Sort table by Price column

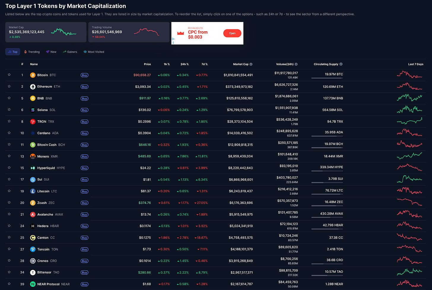point(147,64)
